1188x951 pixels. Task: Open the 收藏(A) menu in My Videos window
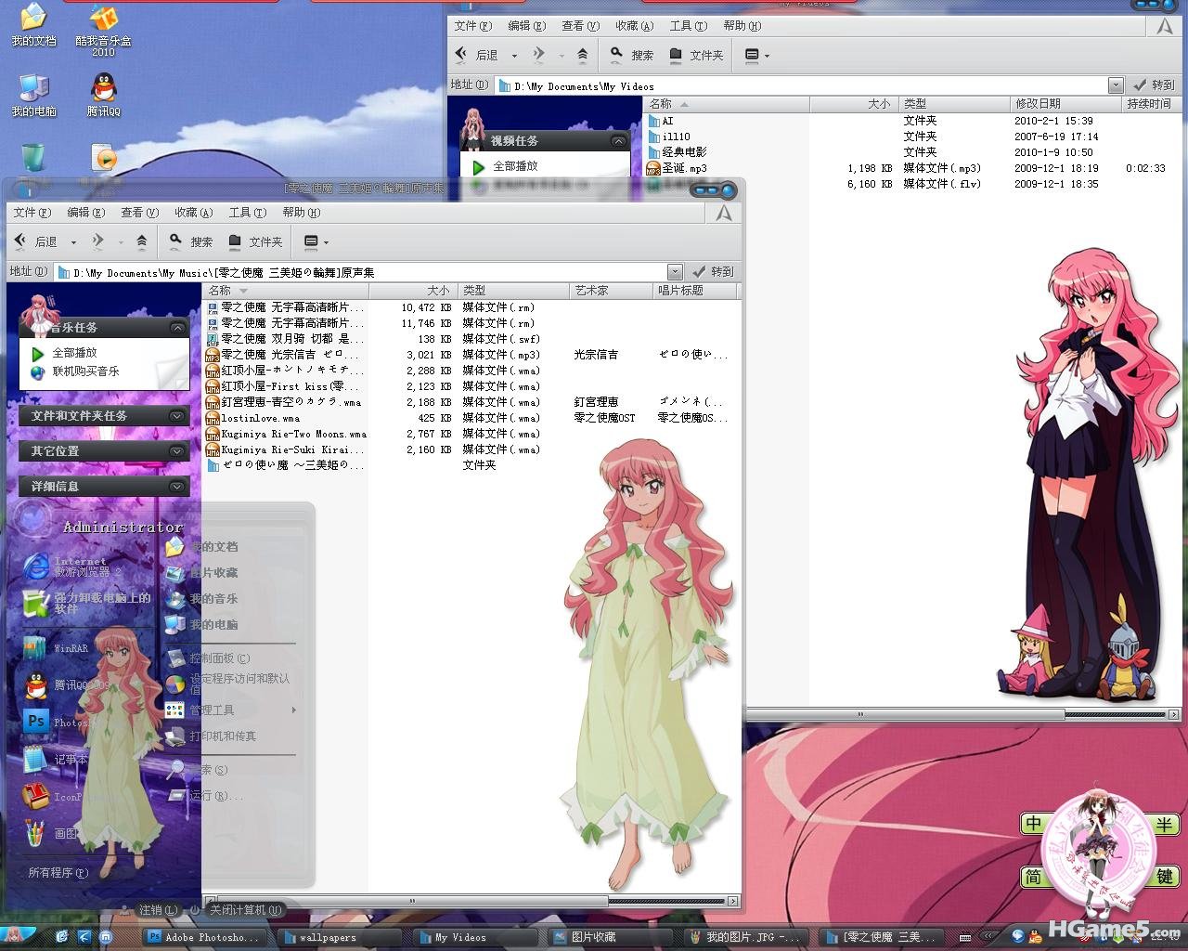click(634, 26)
